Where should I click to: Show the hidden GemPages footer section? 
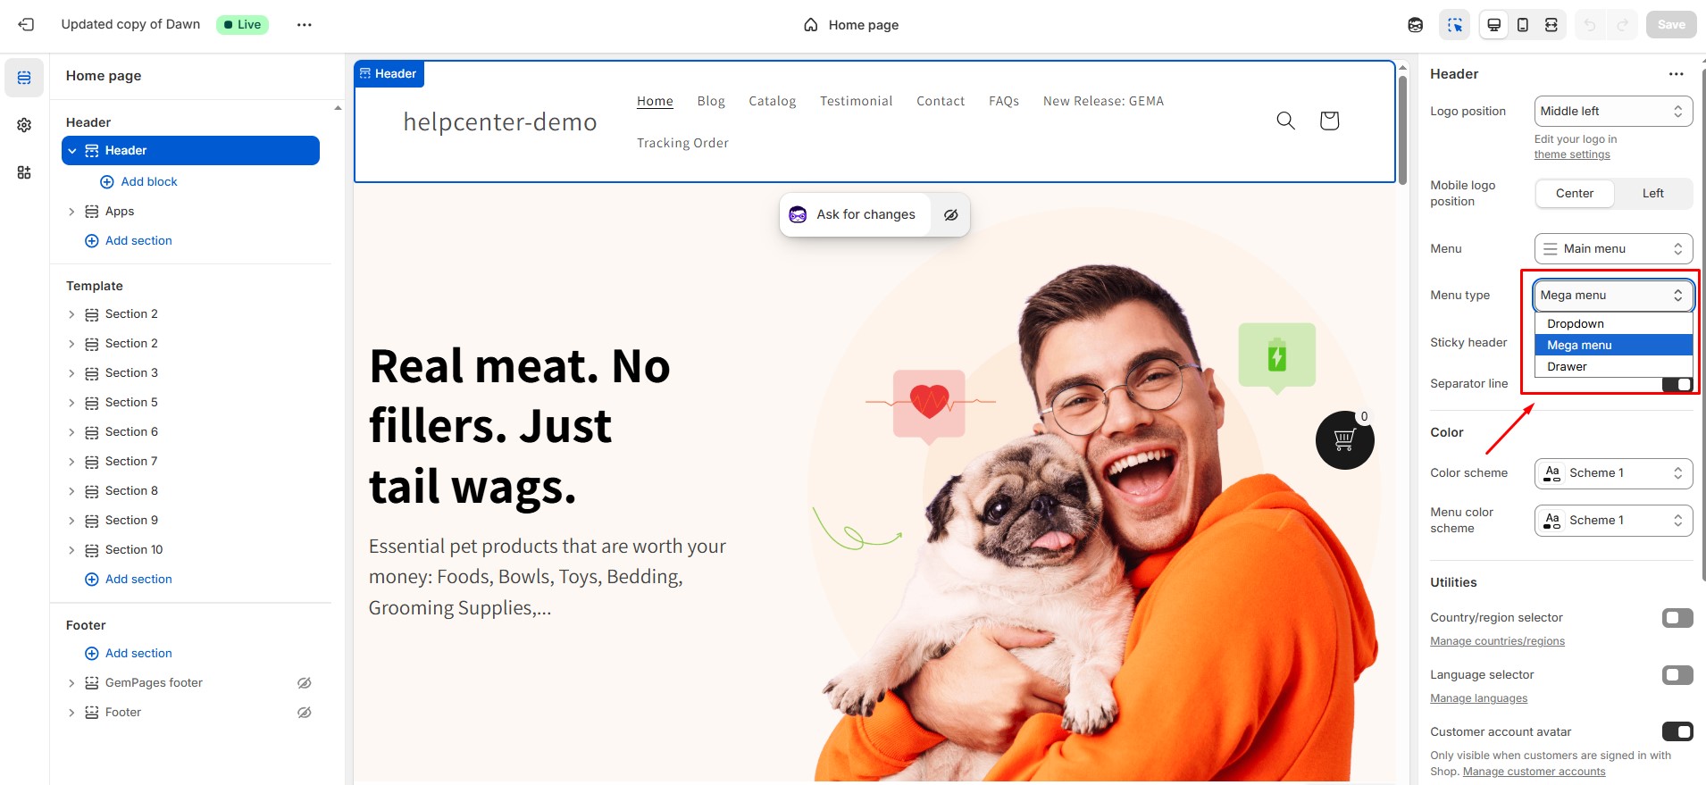tap(304, 683)
